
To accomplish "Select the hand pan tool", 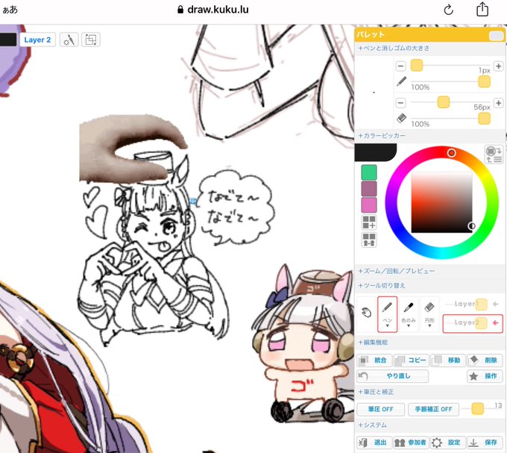I will (x=366, y=313).
